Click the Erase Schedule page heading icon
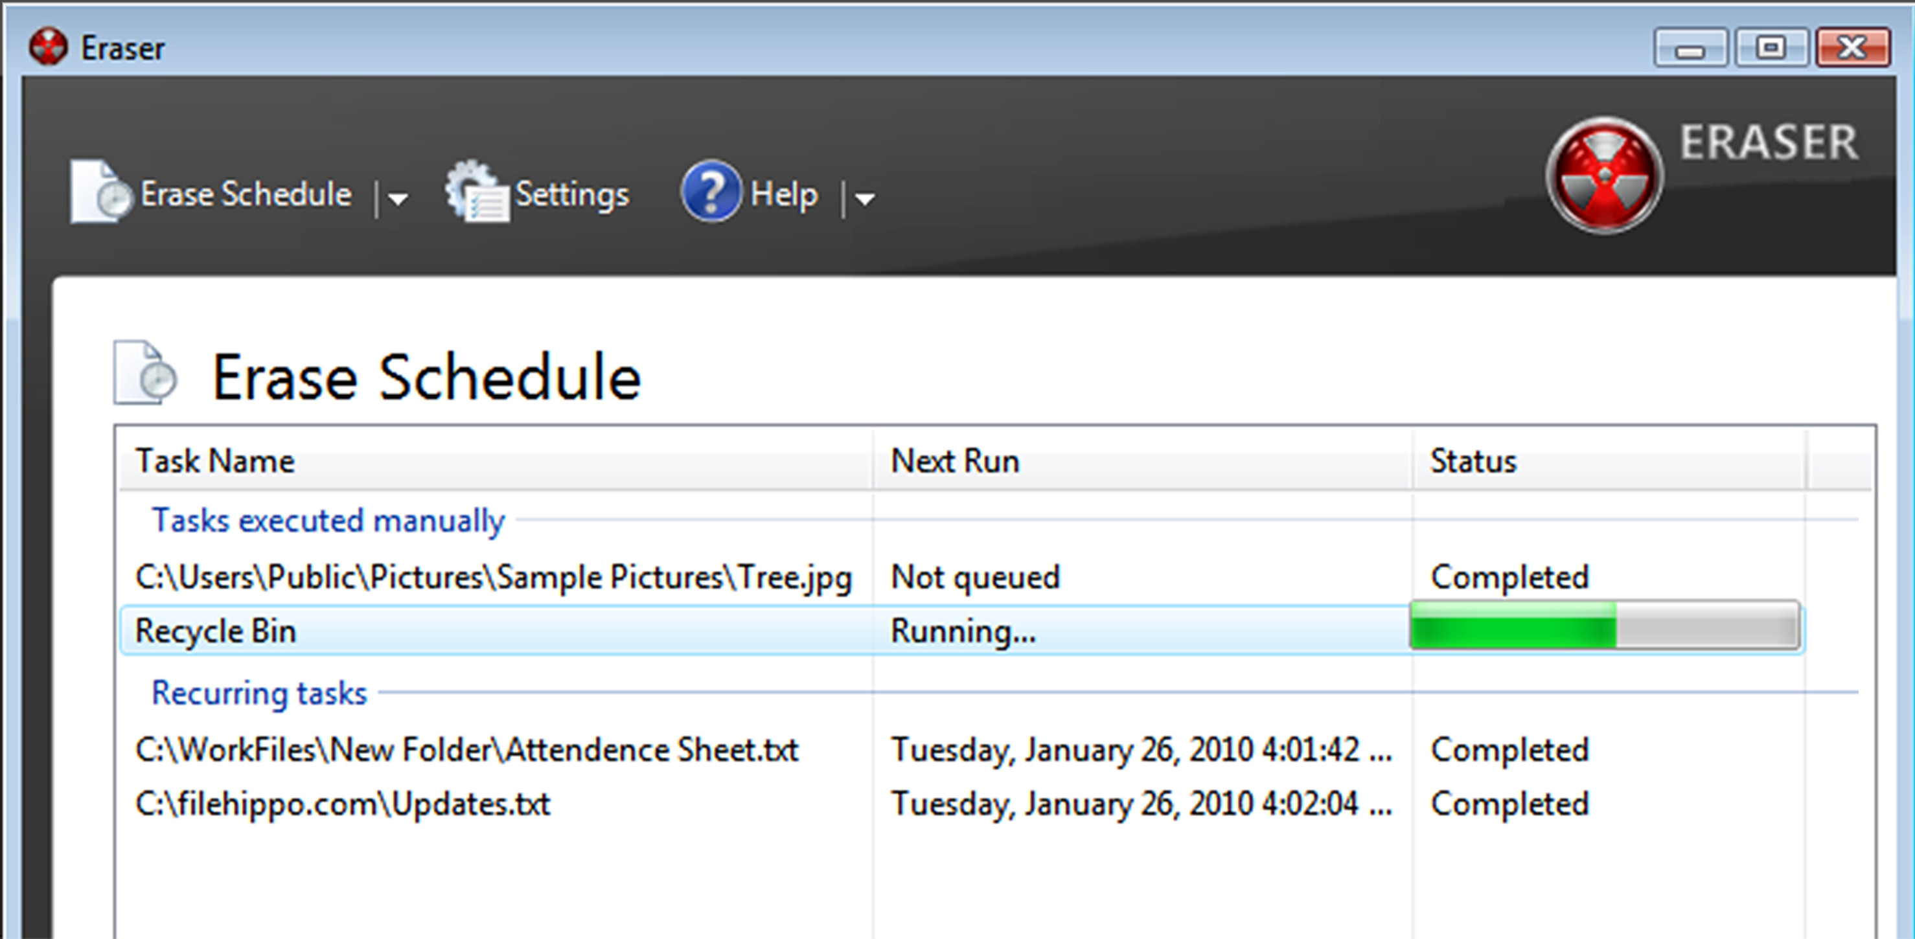 point(146,373)
